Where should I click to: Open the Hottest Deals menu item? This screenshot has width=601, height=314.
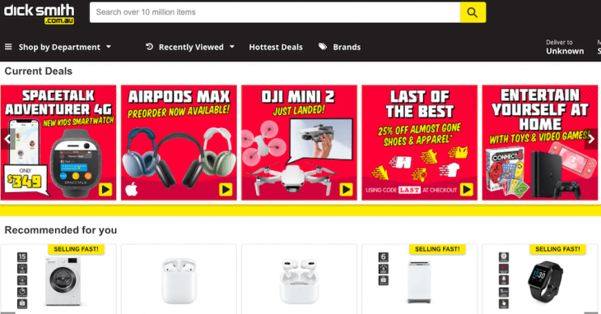276,47
